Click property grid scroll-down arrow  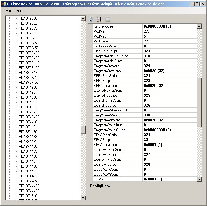click(199, 179)
